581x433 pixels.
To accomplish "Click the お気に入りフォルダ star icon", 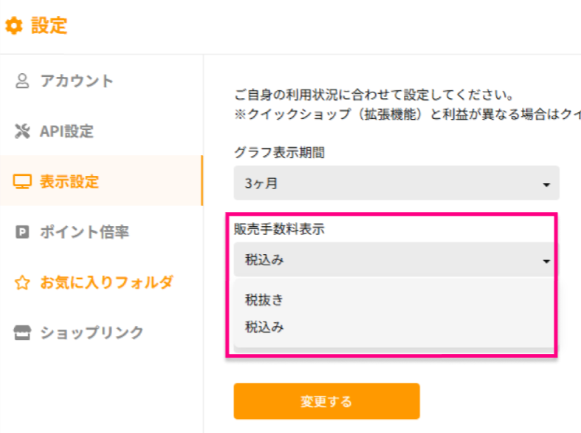I will pos(22,282).
